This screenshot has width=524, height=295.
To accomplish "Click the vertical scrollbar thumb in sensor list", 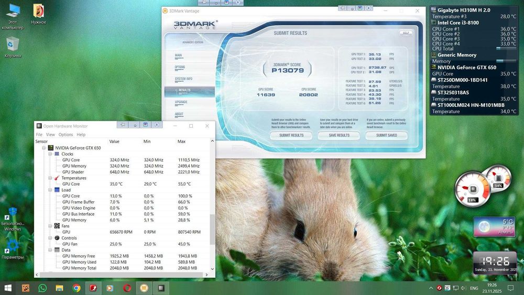I will tap(212, 229).
